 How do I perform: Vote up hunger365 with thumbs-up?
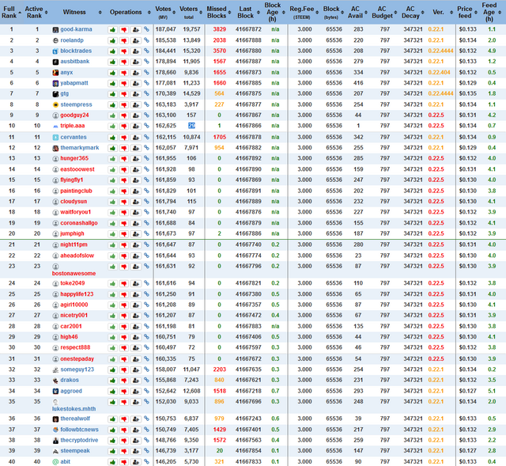112,159
